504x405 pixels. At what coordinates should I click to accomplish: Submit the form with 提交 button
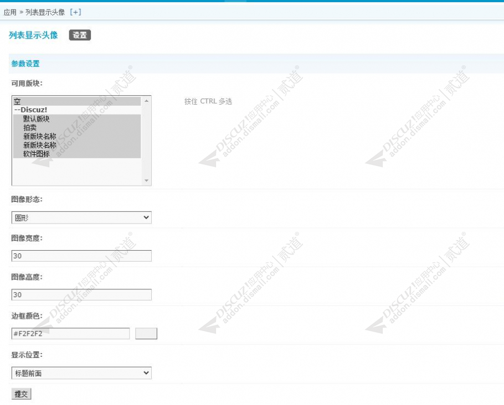click(x=21, y=394)
